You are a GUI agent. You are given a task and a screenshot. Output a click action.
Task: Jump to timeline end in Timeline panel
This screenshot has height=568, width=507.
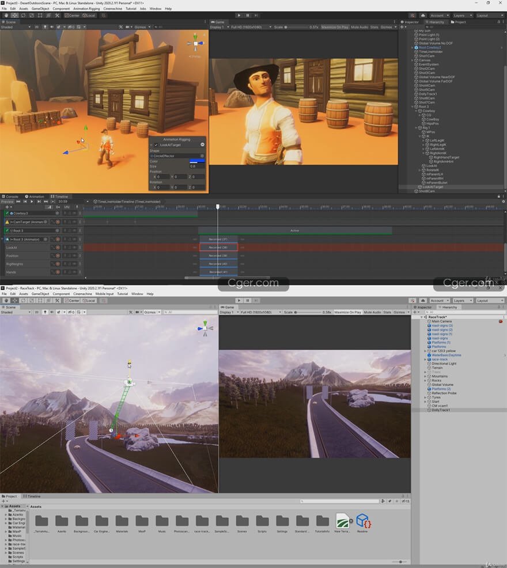46,202
